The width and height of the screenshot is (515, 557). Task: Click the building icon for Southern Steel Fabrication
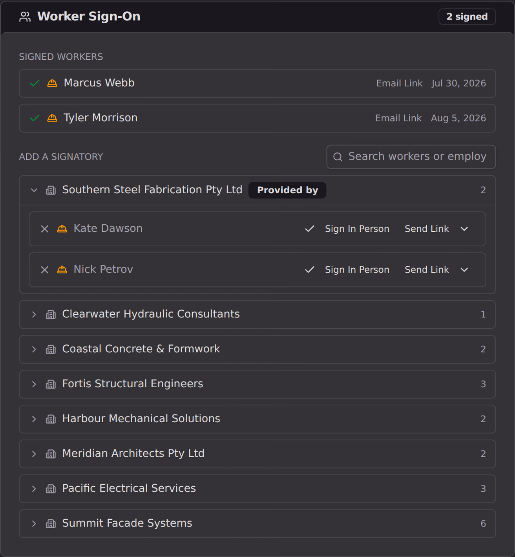(x=51, y=190)
